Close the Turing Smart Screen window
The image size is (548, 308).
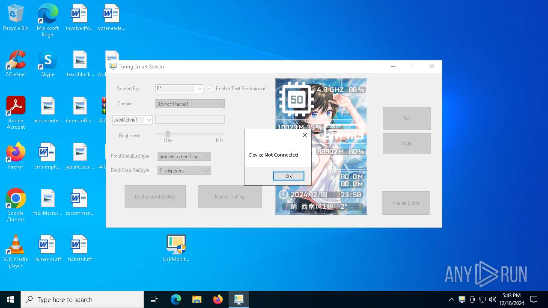pyautogui.click(x=432, y=66)
